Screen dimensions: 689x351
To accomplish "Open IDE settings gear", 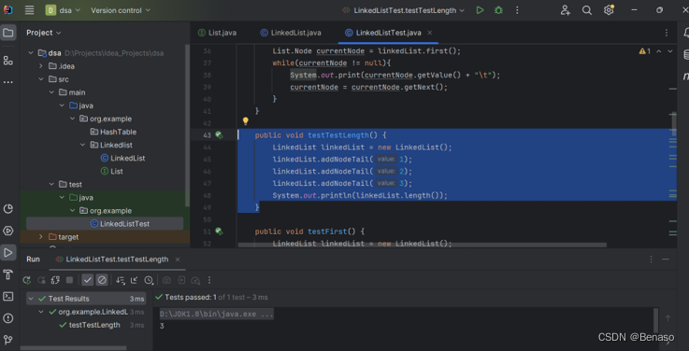I will [x=609, y=10].
